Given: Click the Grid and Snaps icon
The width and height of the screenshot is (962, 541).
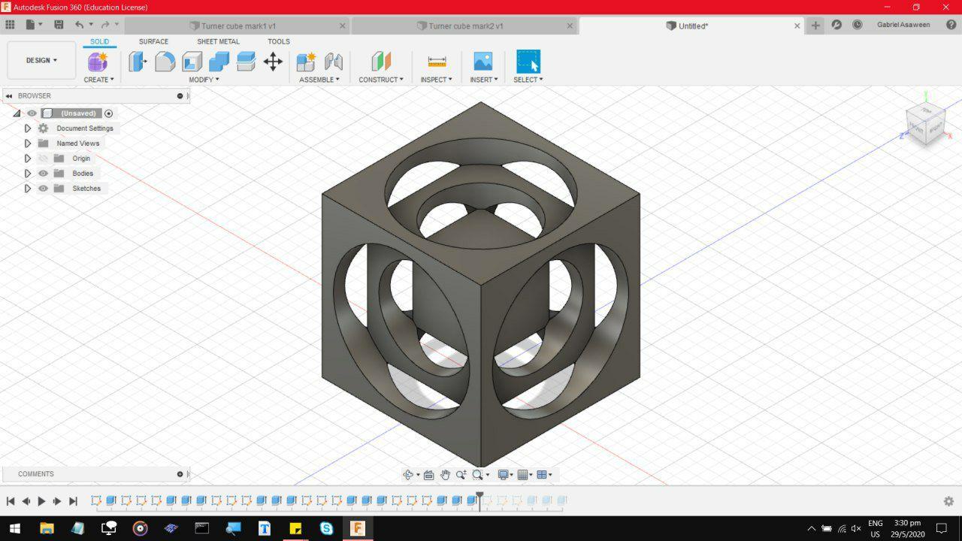Looking at the screenshot, I should 523,474.
